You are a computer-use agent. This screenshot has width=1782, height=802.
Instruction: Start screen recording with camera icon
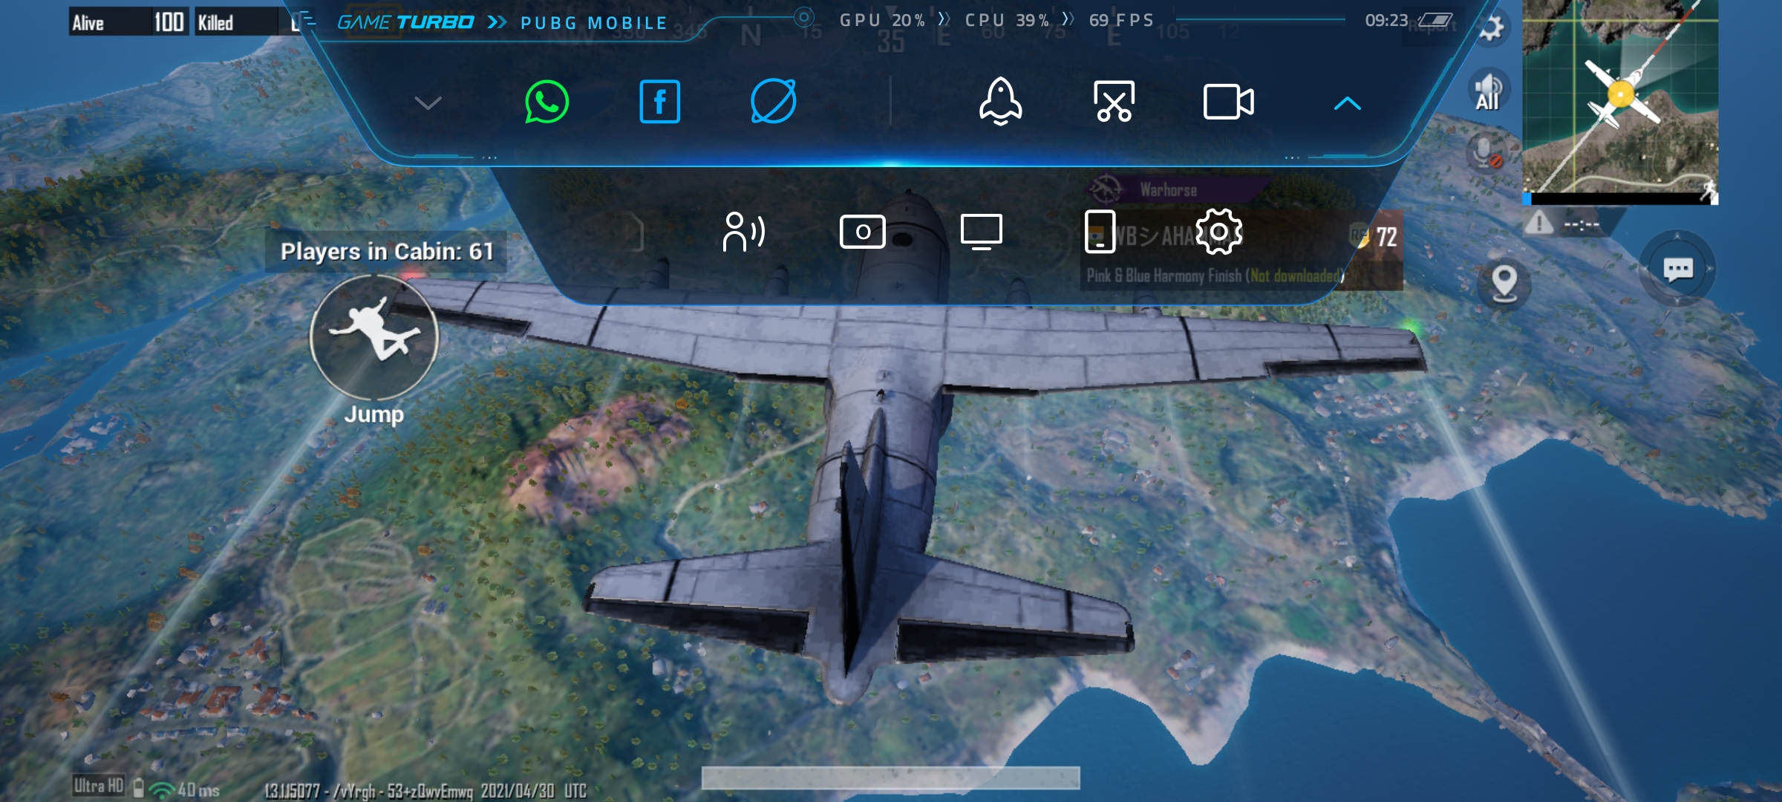[x=1228, y=102]
